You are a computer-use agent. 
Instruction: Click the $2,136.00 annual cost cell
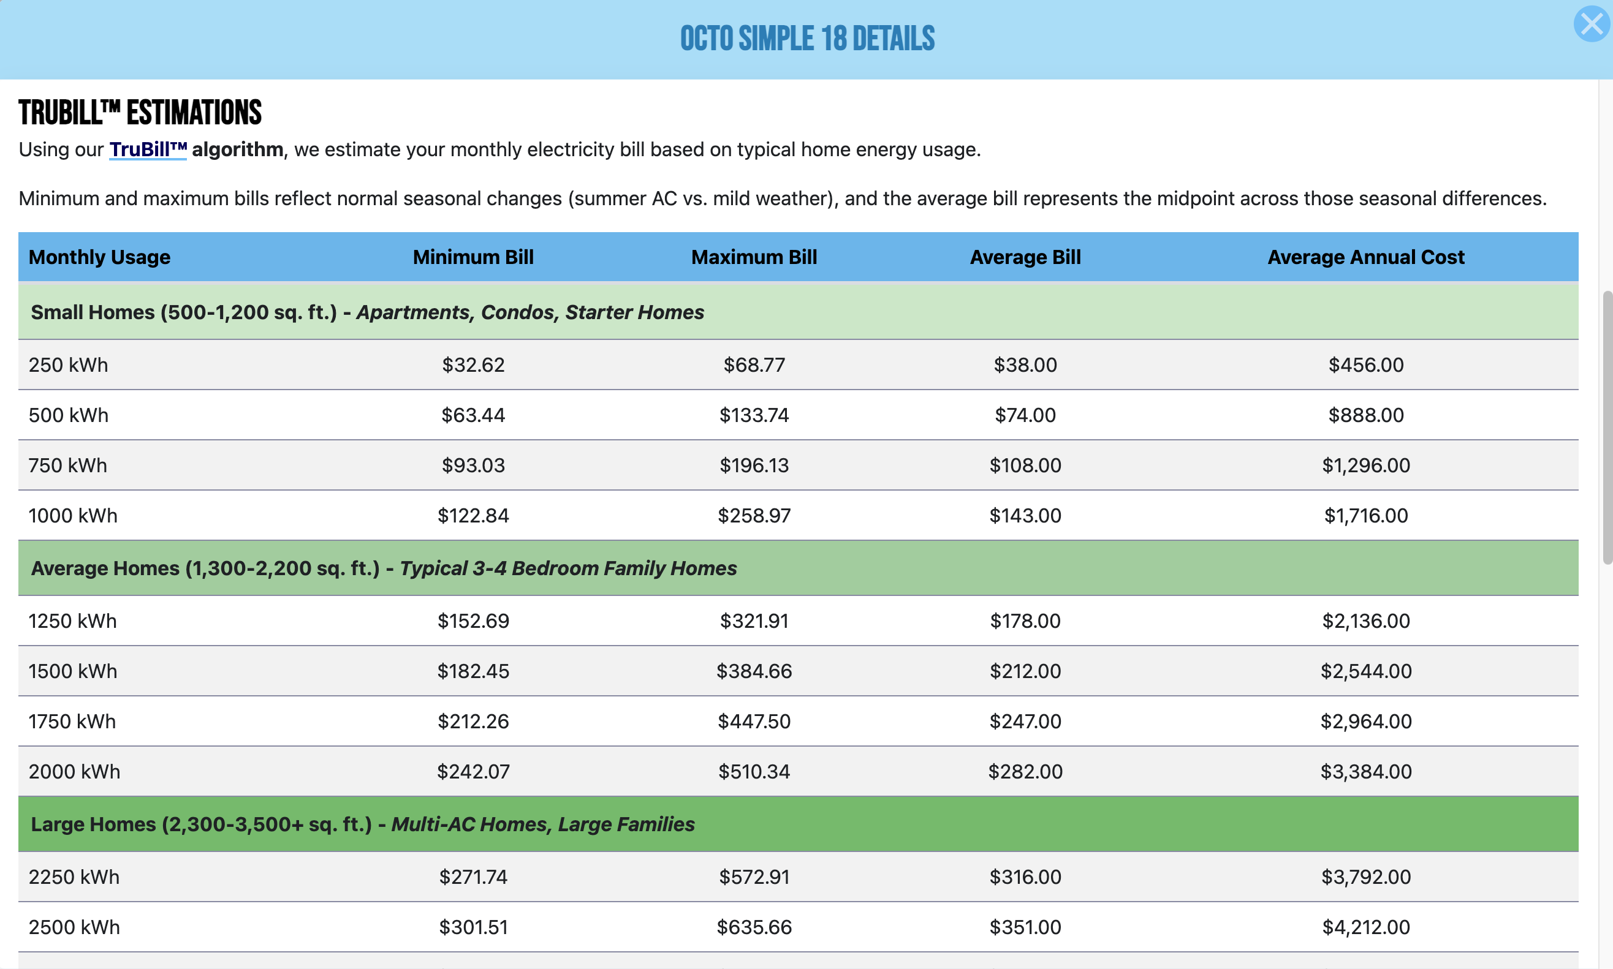click(1365, 620)
